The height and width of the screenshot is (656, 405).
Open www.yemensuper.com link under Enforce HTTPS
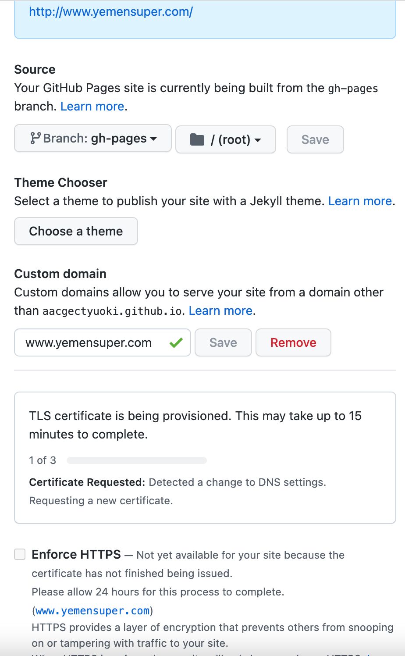tap(92, 611)
